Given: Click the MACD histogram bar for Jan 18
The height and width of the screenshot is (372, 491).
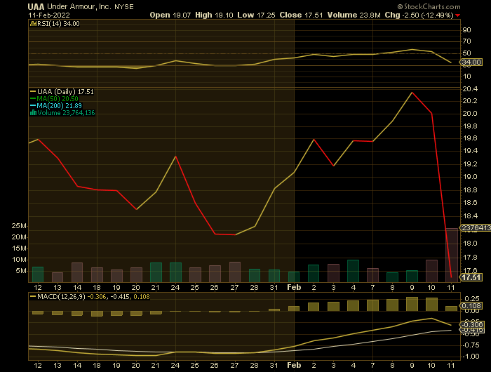Looking at the screenshot, I should click(x=97, y=314).
